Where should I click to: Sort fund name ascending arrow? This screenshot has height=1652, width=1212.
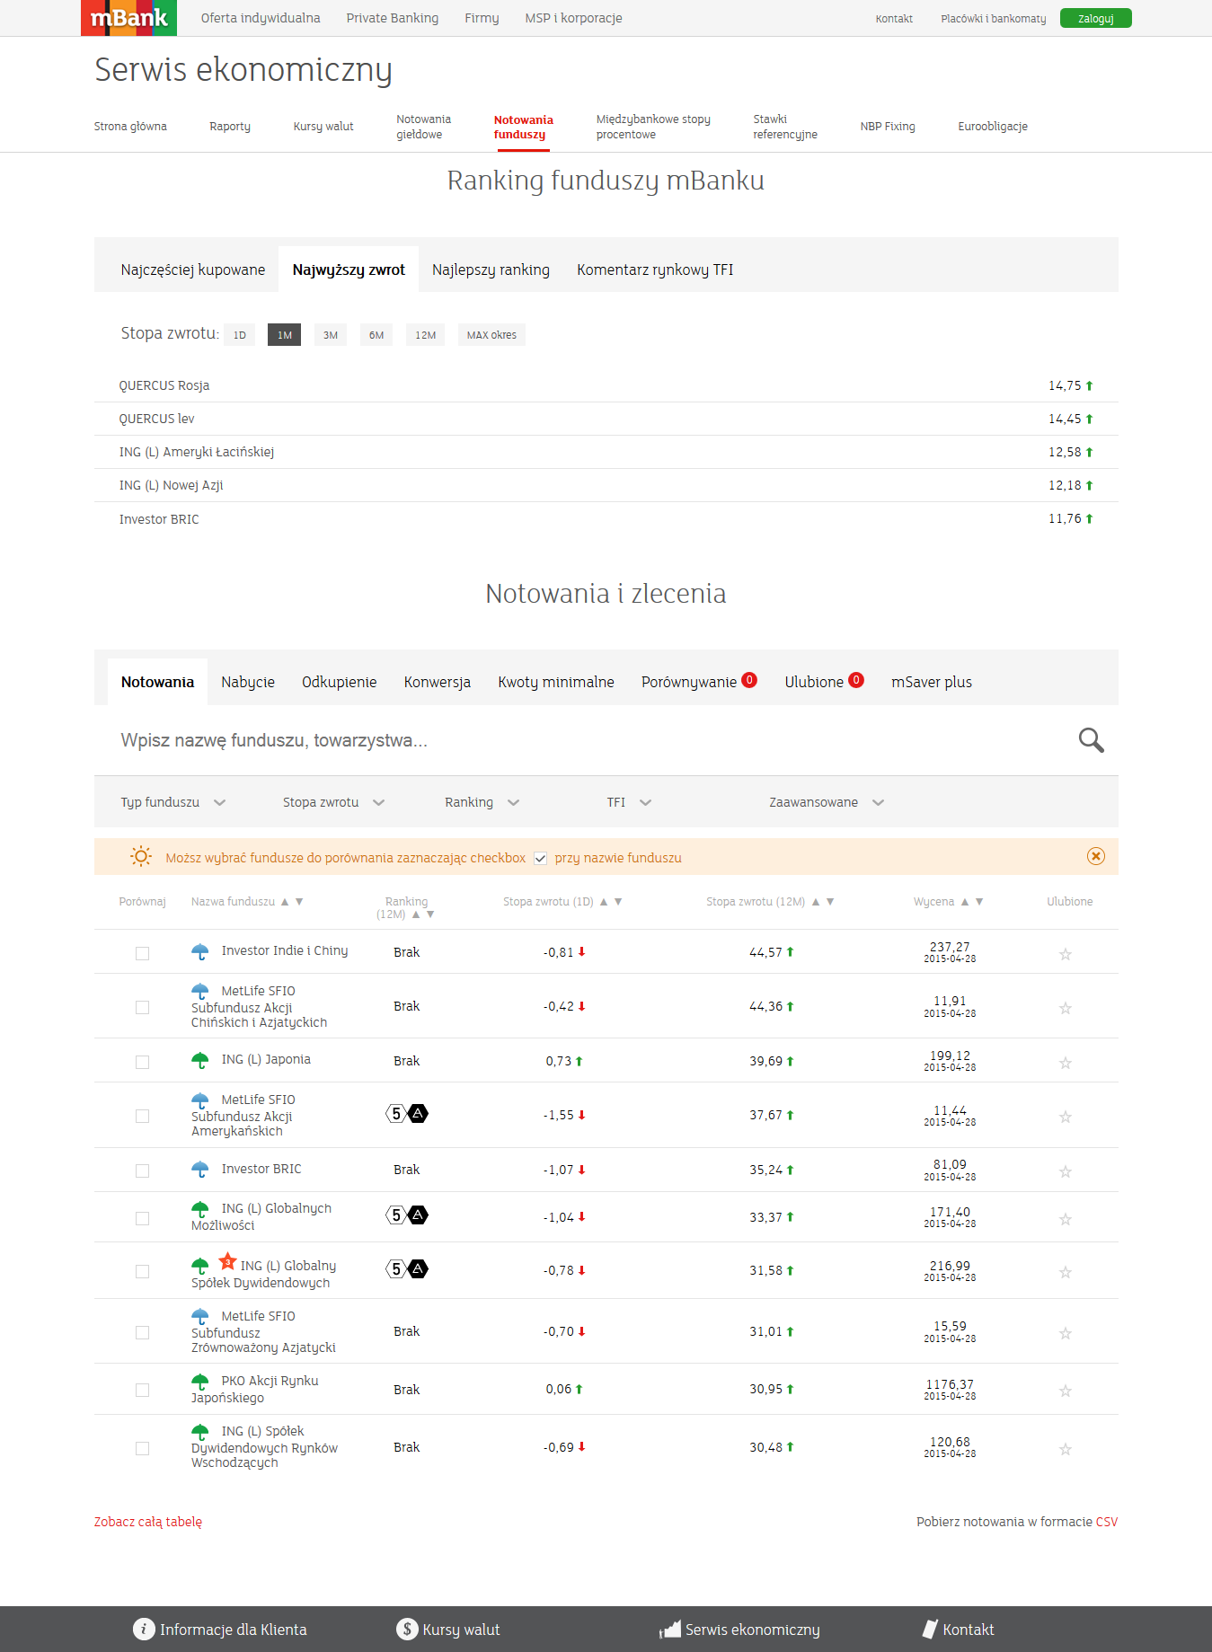click(x=285, y=902)
